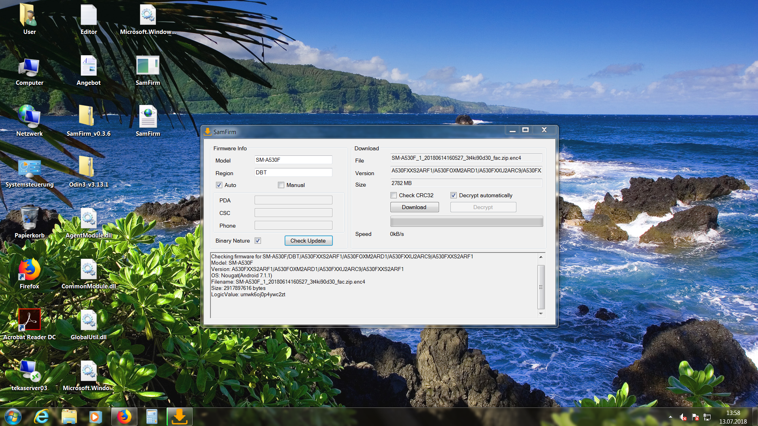Click the Size: 2917897616 bytes log line
This screenshot has width=758, height=426.
pyautogui.click(x=238, y=288)
